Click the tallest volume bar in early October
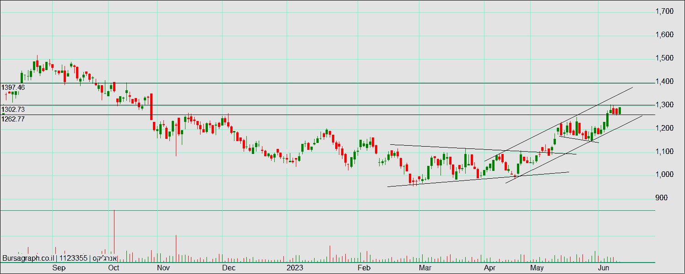Screen dimensions: 685x274 click(114, 236)
